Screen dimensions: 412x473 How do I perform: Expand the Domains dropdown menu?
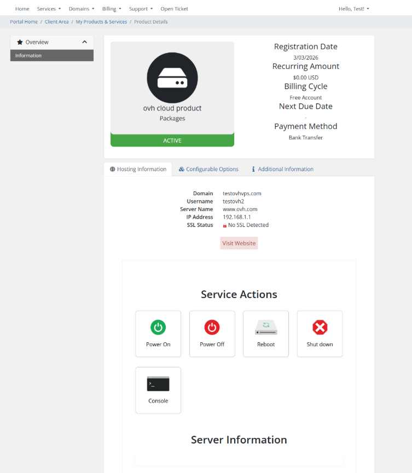[82, 9]
